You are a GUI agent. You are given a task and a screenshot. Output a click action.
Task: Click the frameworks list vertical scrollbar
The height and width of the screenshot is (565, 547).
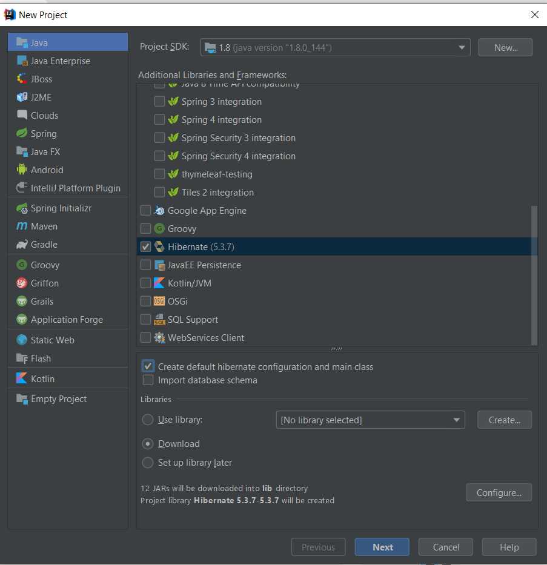point(534,273)
